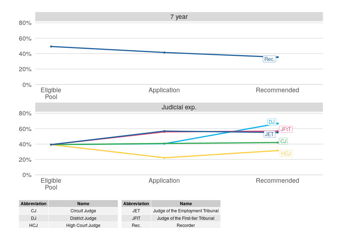Click the "Circuit Judge" table cell

(x=83, y=211)
